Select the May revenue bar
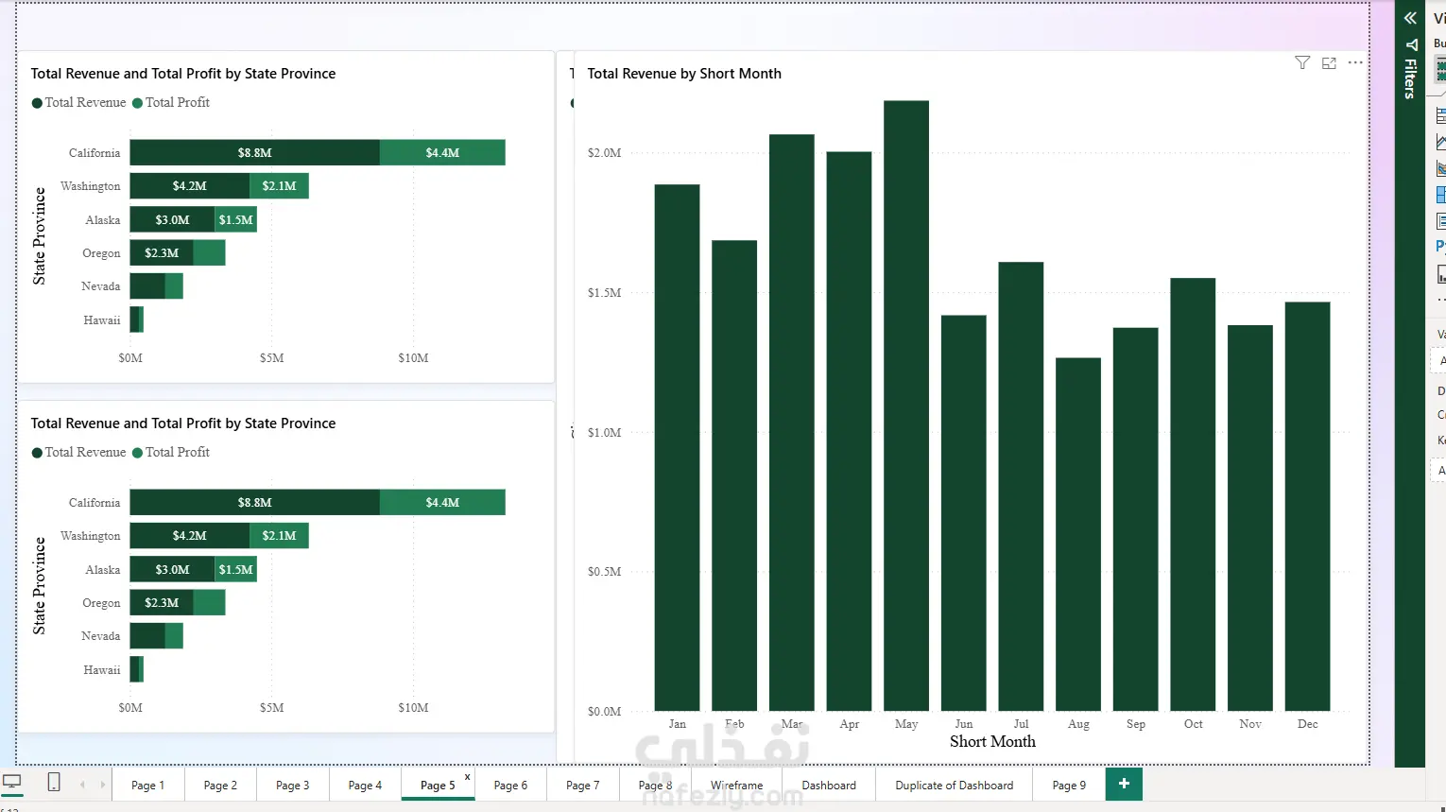Viewport: 1446px width, 812px height. (x=906, y=406)
